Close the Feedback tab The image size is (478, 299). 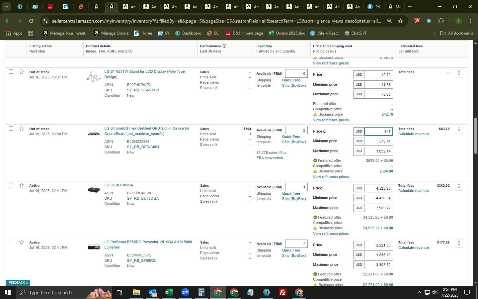(27, 283)
